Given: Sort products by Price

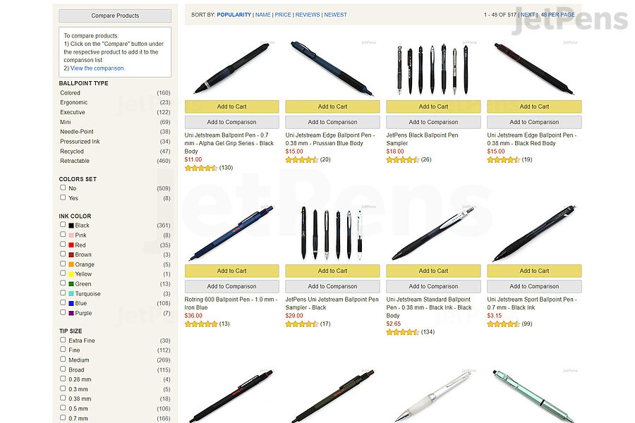Looking at the screenshot, I should click(283, 15).
